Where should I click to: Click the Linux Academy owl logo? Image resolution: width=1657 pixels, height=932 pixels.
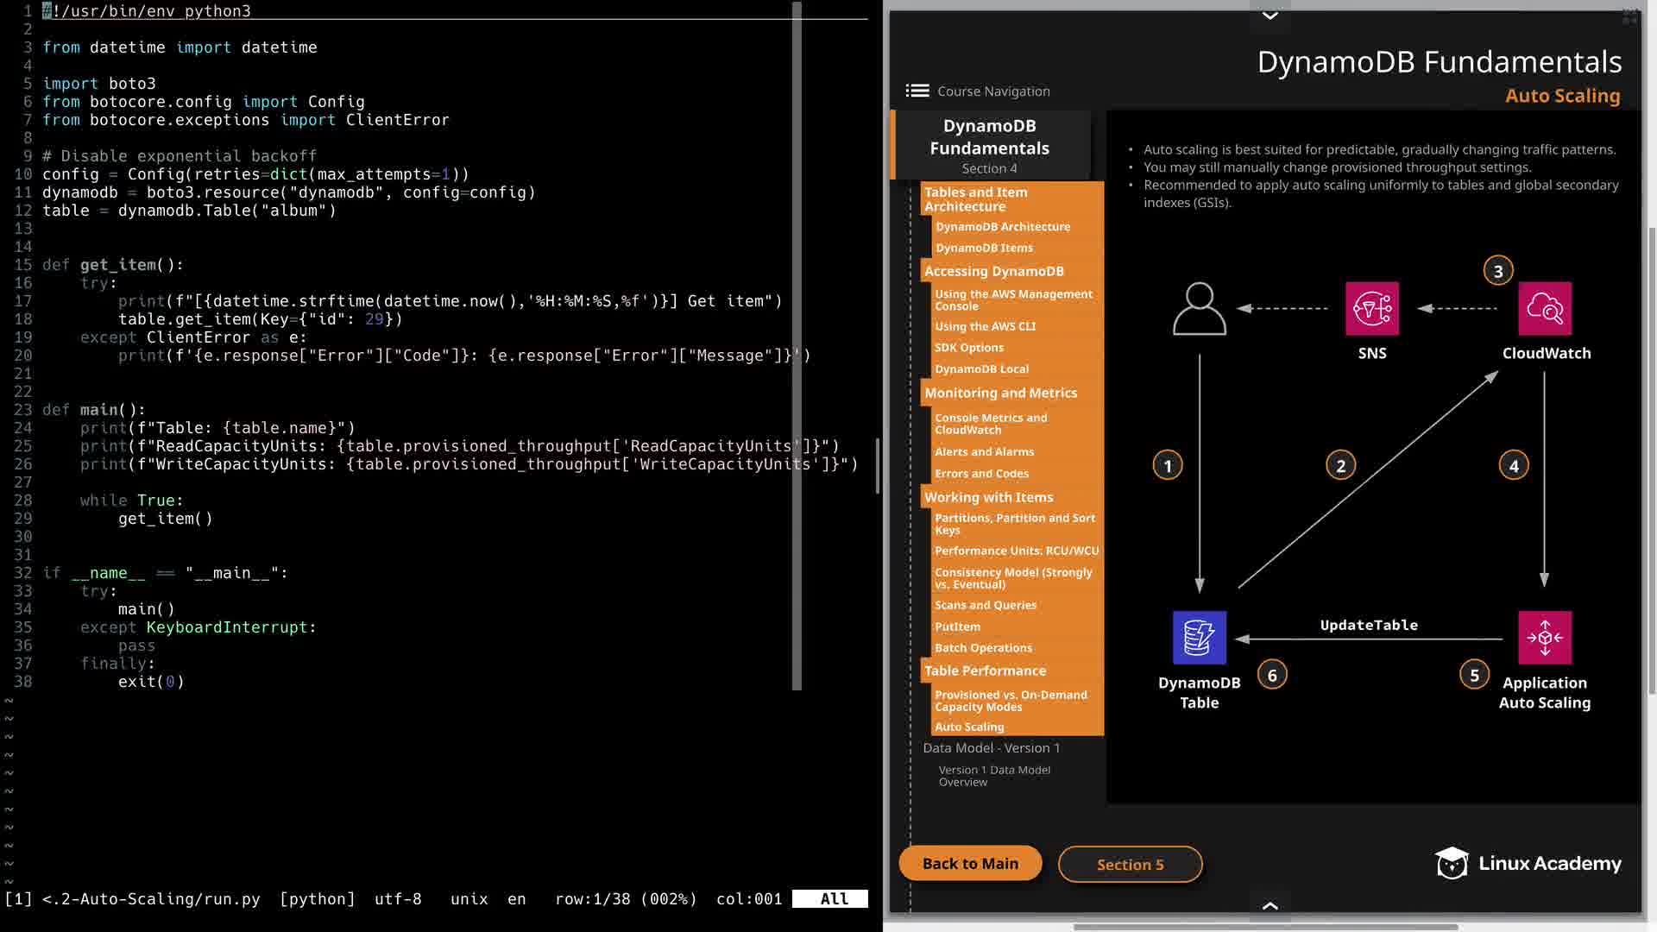(1452, 863)
